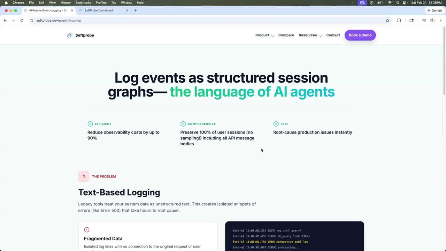Open the File menu

31,2
